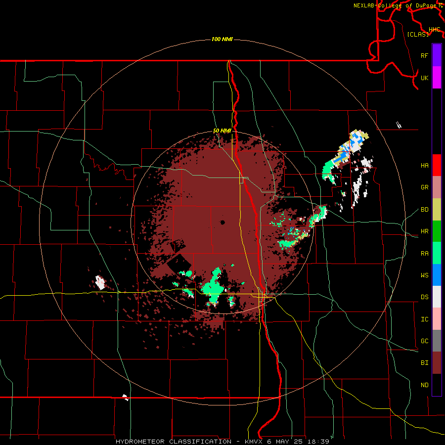The image size is (445, 445).
Task: Click the WS legend label
Action: 424,275
